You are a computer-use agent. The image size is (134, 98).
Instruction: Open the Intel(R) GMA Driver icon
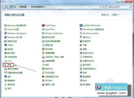[x=81, y=26]
